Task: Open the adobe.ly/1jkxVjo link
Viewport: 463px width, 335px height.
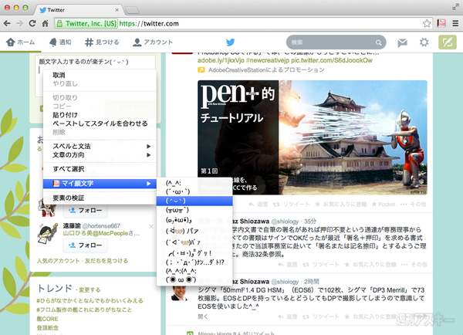Action: coord(221,60)
